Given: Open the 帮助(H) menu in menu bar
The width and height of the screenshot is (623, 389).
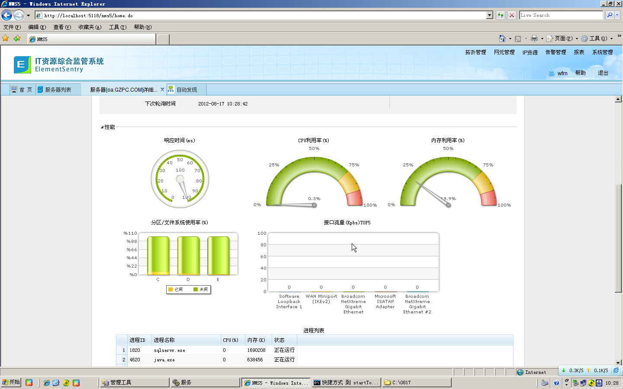Looking at the screenshot, I should pyautogui.click(x=143, y=27).
